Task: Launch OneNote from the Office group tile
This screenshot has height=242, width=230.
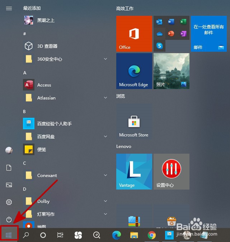Action: click(183, 33)
